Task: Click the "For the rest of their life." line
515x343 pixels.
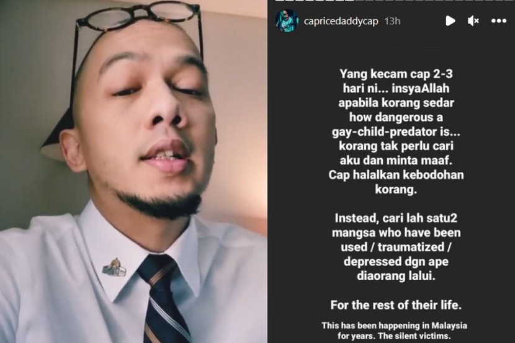Action: point(396,305)
